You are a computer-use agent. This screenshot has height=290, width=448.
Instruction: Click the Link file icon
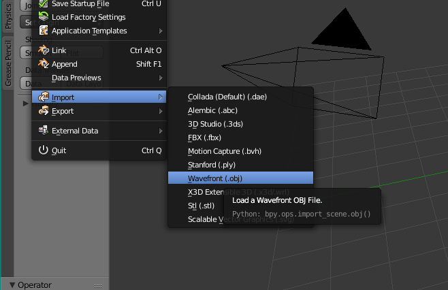tap(44, 50)
